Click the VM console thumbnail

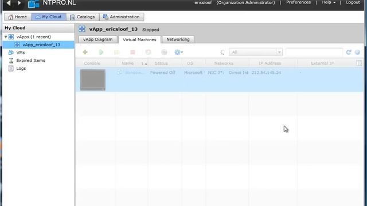93,80
